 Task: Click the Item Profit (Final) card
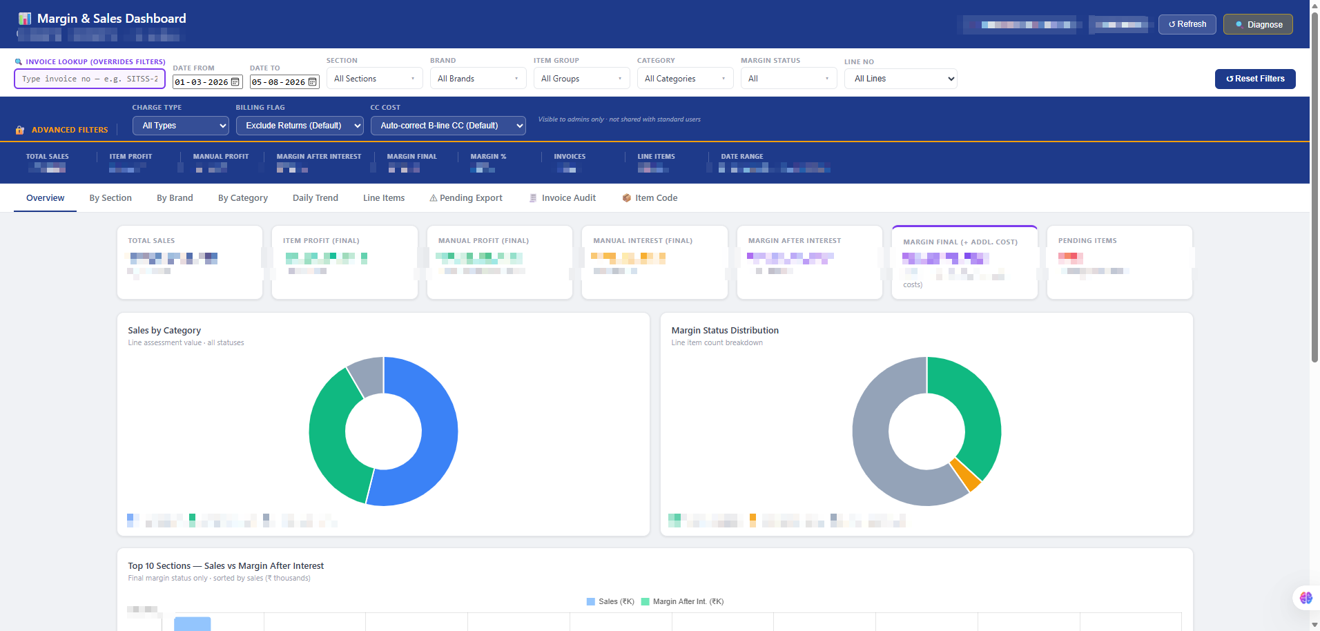click(344, 262)
